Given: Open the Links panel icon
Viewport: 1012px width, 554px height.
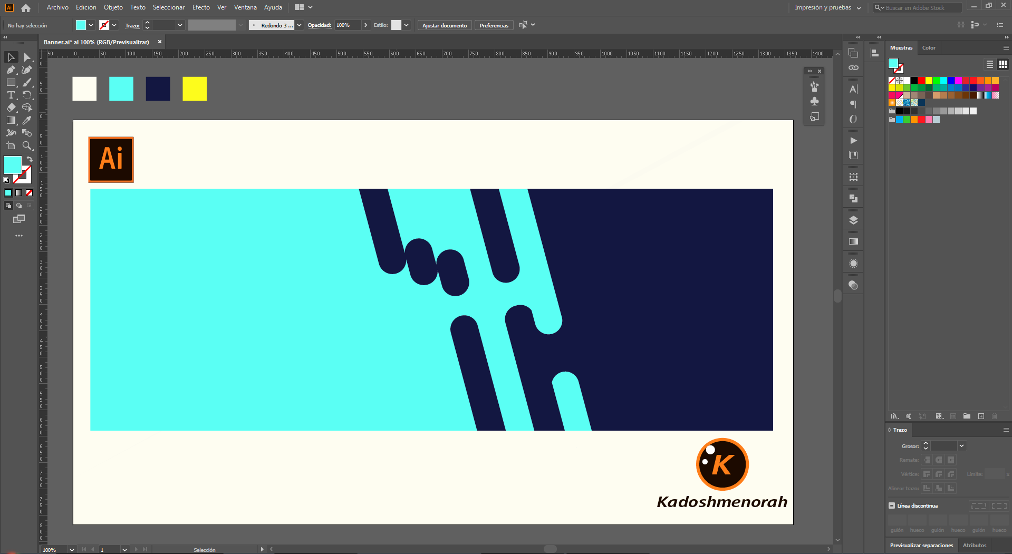Looking at the screenshot, I should [853, 67].
